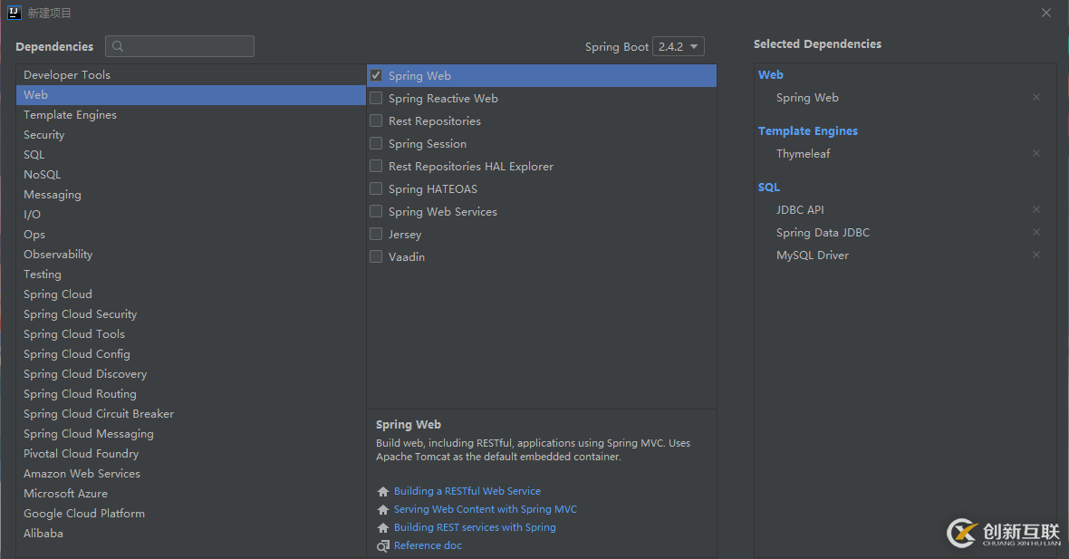Select the Spring Cloud Config category
This screenshot has width=1069, height=559.
click(x=191, y=354)
